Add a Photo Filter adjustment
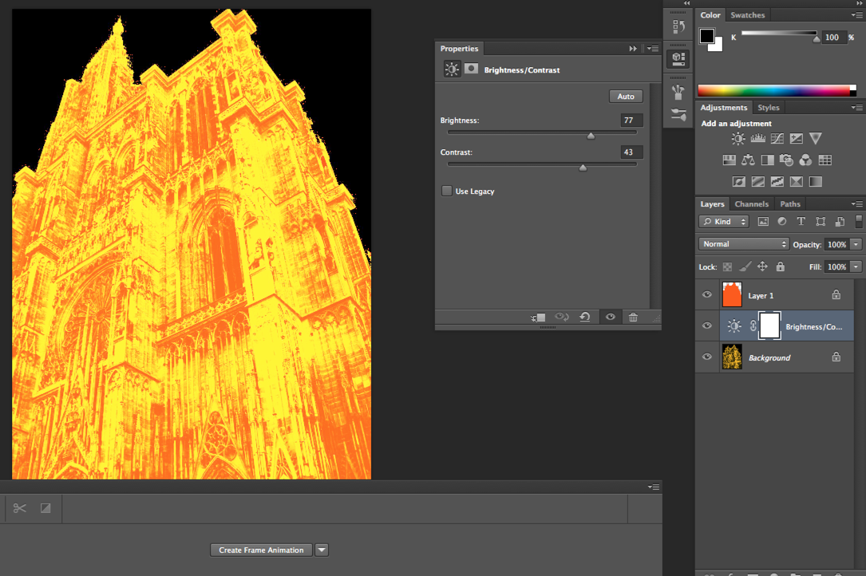The height and width of the screenshot is (576, 866). click(x=786, y=160)
